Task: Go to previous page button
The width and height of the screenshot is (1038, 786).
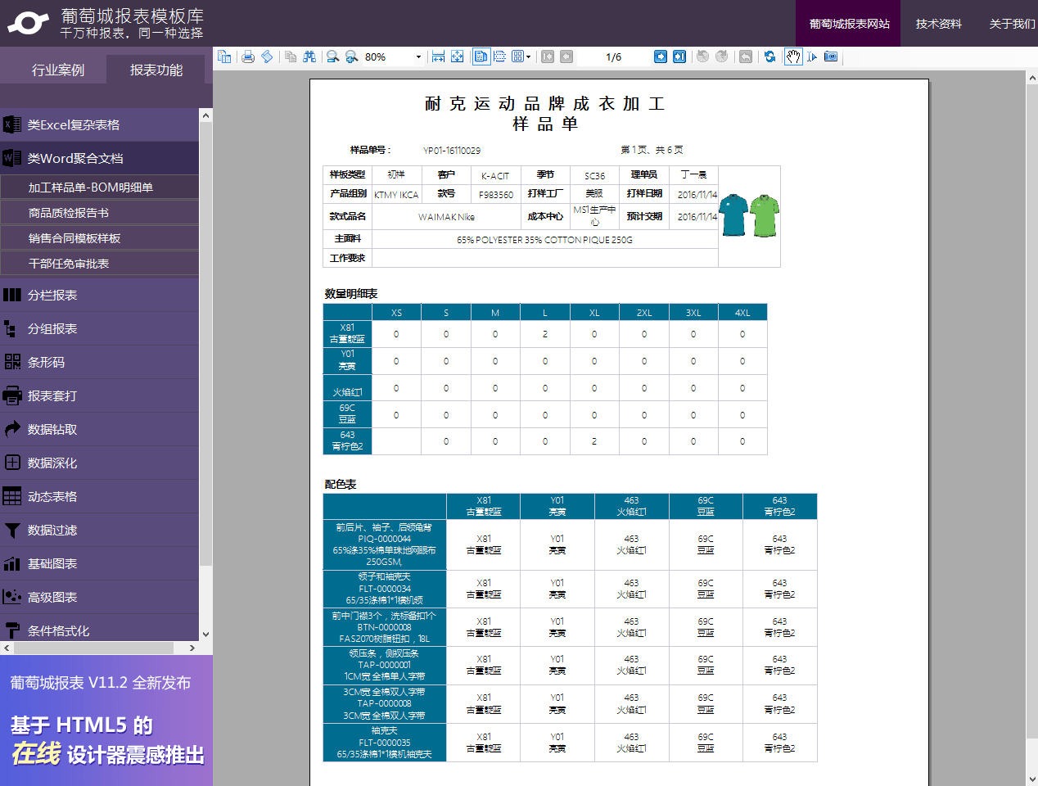Action: click(566, 56)
